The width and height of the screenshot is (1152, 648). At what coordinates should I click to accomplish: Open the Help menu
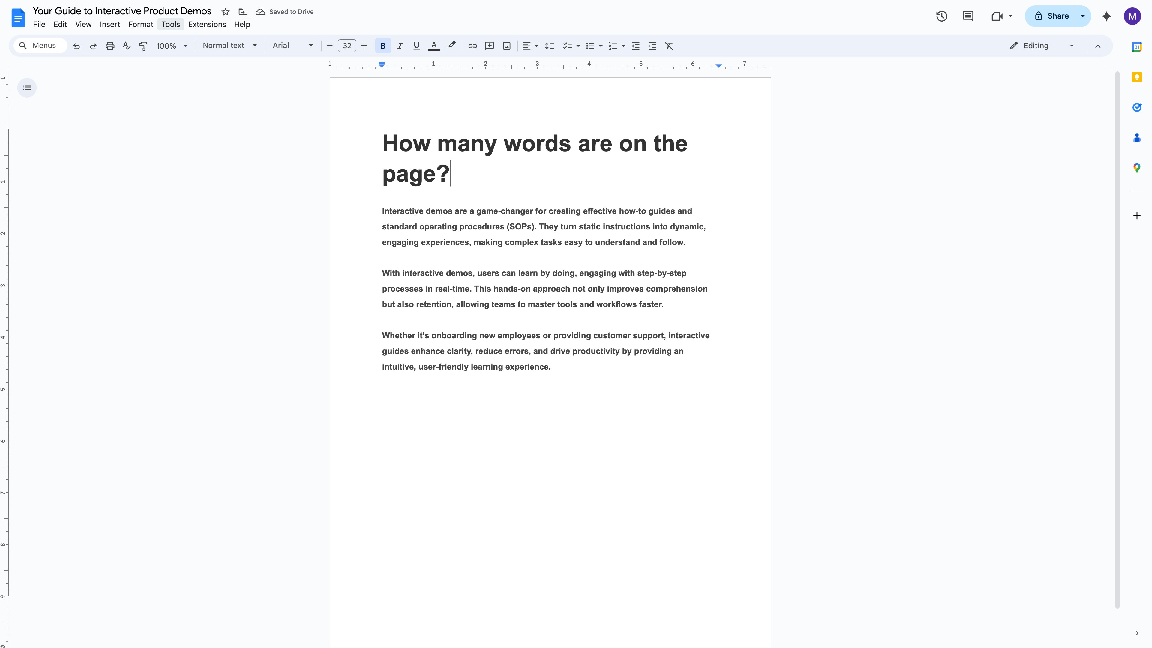tap(242, 25)
